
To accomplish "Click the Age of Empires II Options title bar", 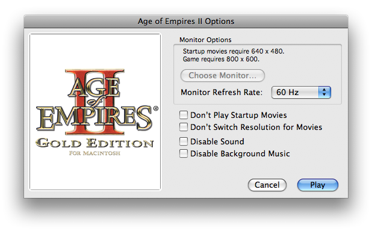I will click(186, 21).
